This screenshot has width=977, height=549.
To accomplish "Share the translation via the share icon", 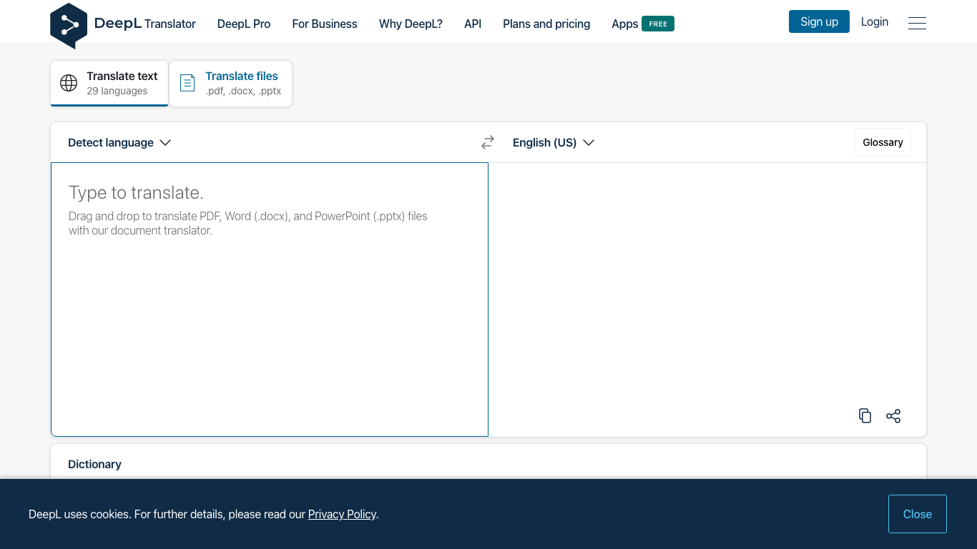I will (893, 415).
